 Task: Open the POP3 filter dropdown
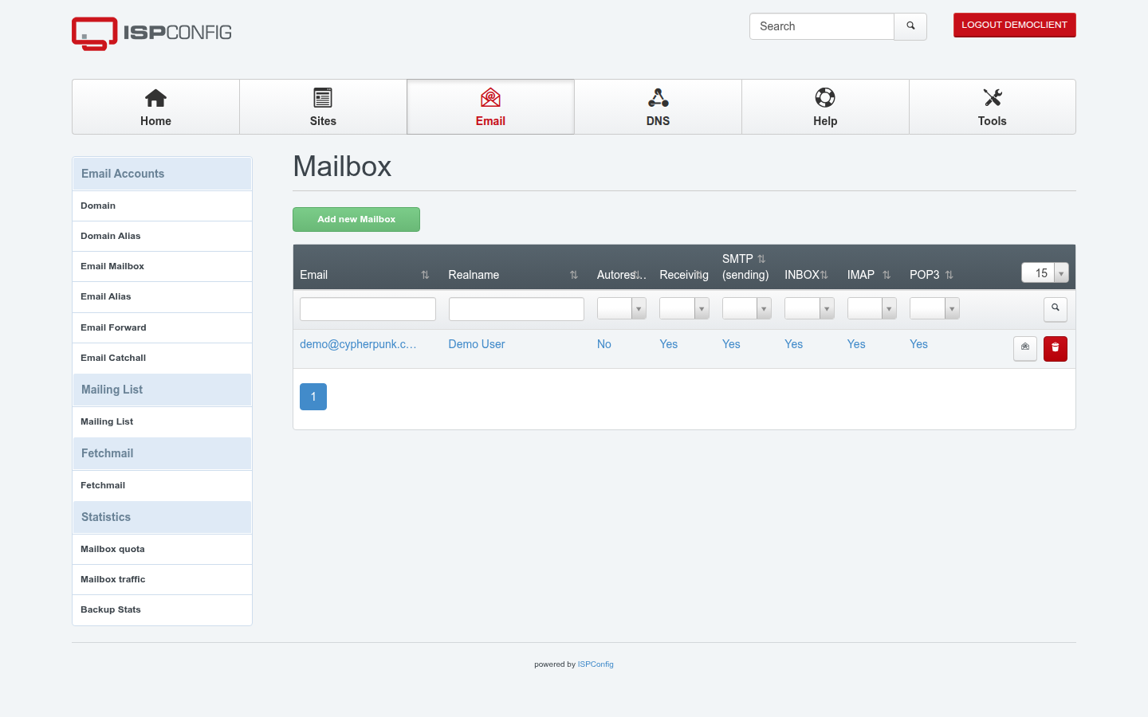[934, 308]
